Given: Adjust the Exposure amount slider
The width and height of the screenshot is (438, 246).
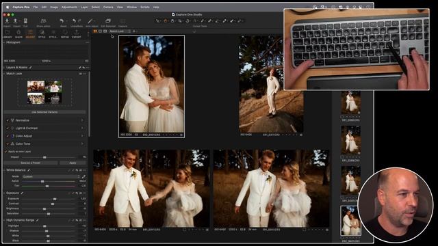Looking at the screenshot, I should pos(55,199).
